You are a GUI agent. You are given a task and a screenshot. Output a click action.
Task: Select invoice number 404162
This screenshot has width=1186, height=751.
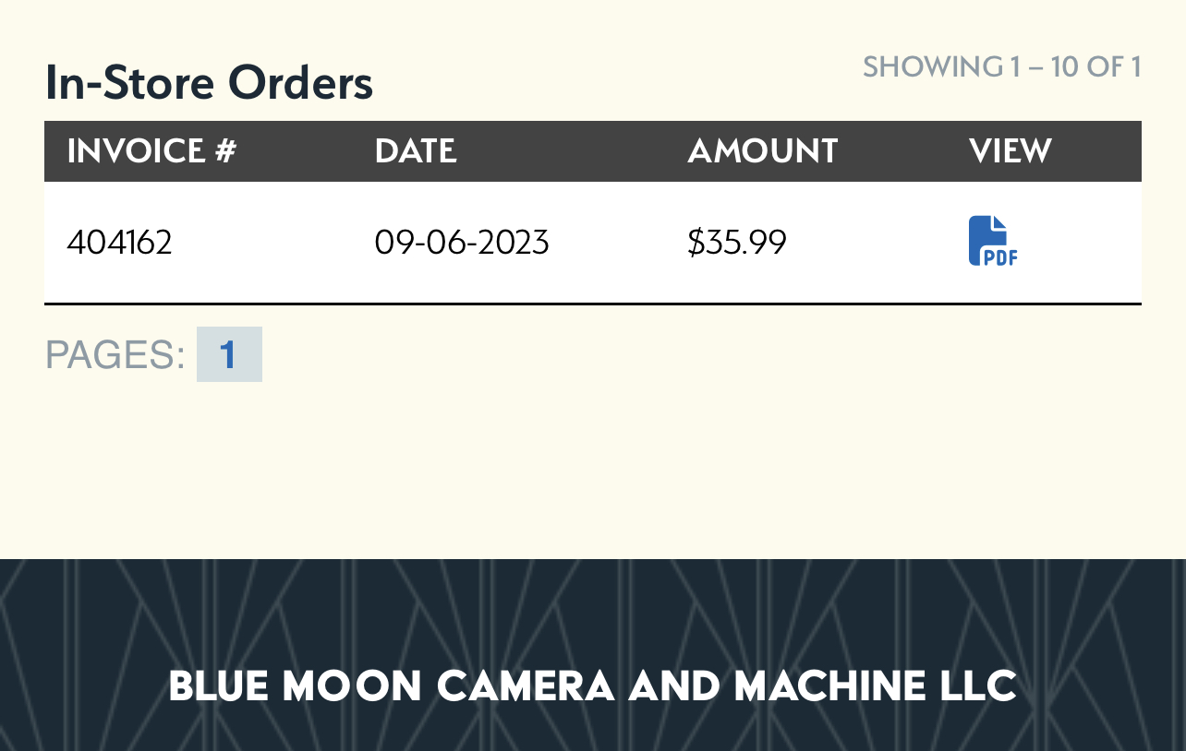[120, 243]
